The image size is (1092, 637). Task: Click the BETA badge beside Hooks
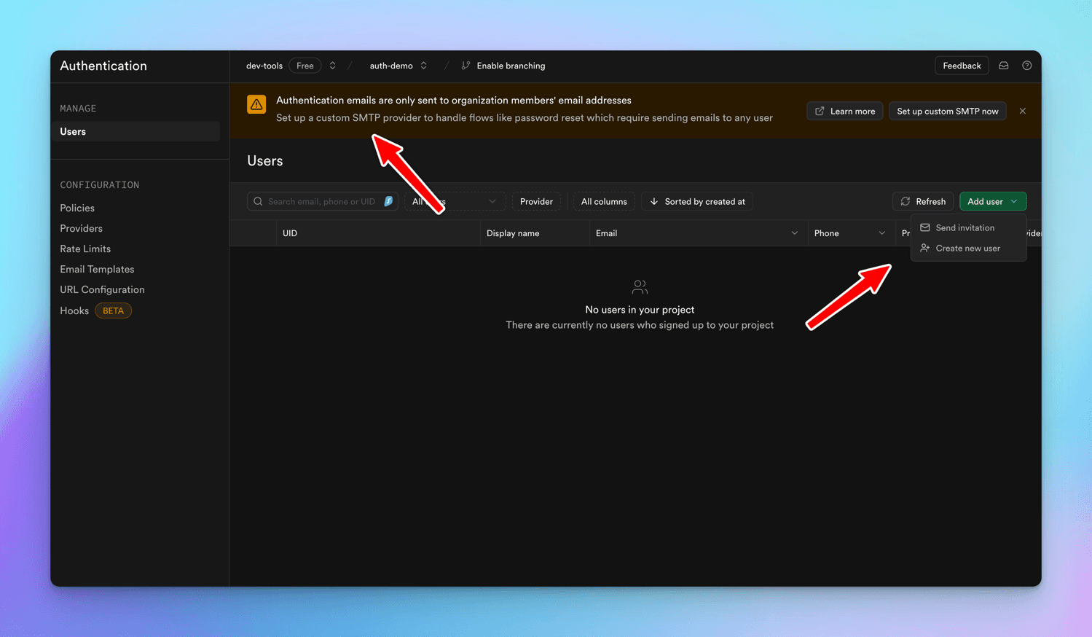(113, 310)
